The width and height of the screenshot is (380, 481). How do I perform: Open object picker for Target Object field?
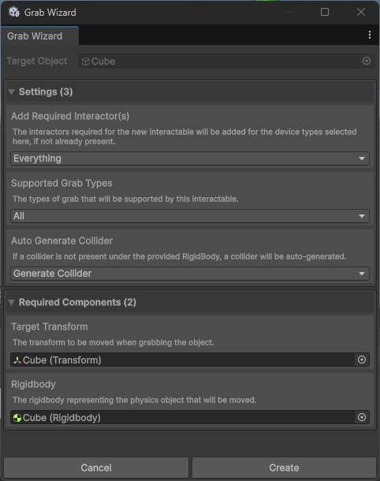366,61
